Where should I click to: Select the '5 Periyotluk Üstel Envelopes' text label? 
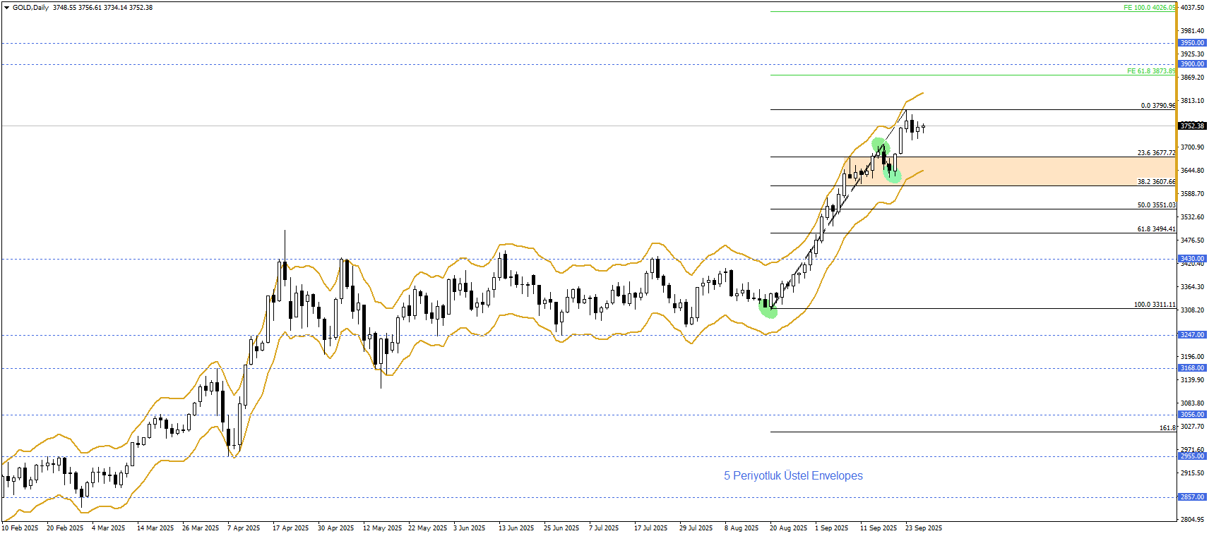pos(793,475)
